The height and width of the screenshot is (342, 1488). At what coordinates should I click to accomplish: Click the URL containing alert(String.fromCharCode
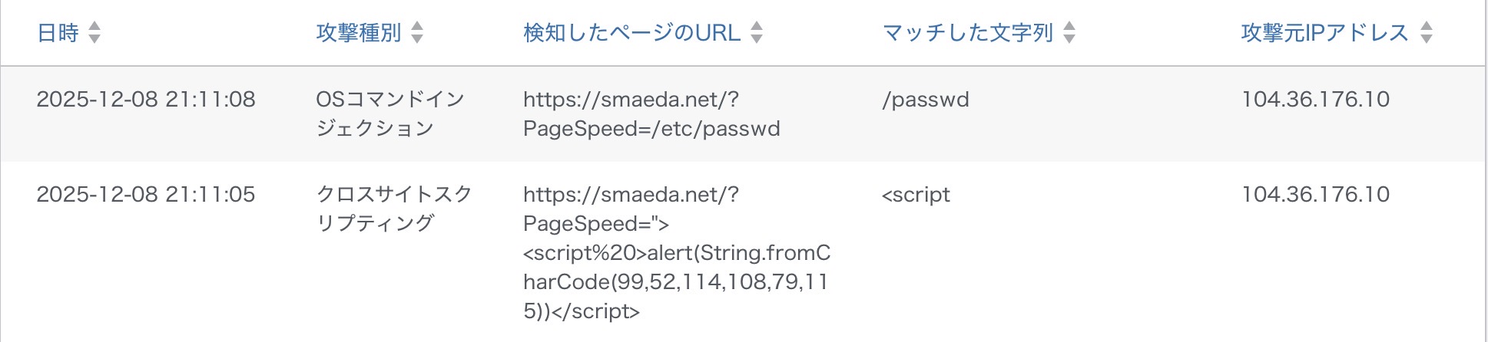(x=676, y=253)
